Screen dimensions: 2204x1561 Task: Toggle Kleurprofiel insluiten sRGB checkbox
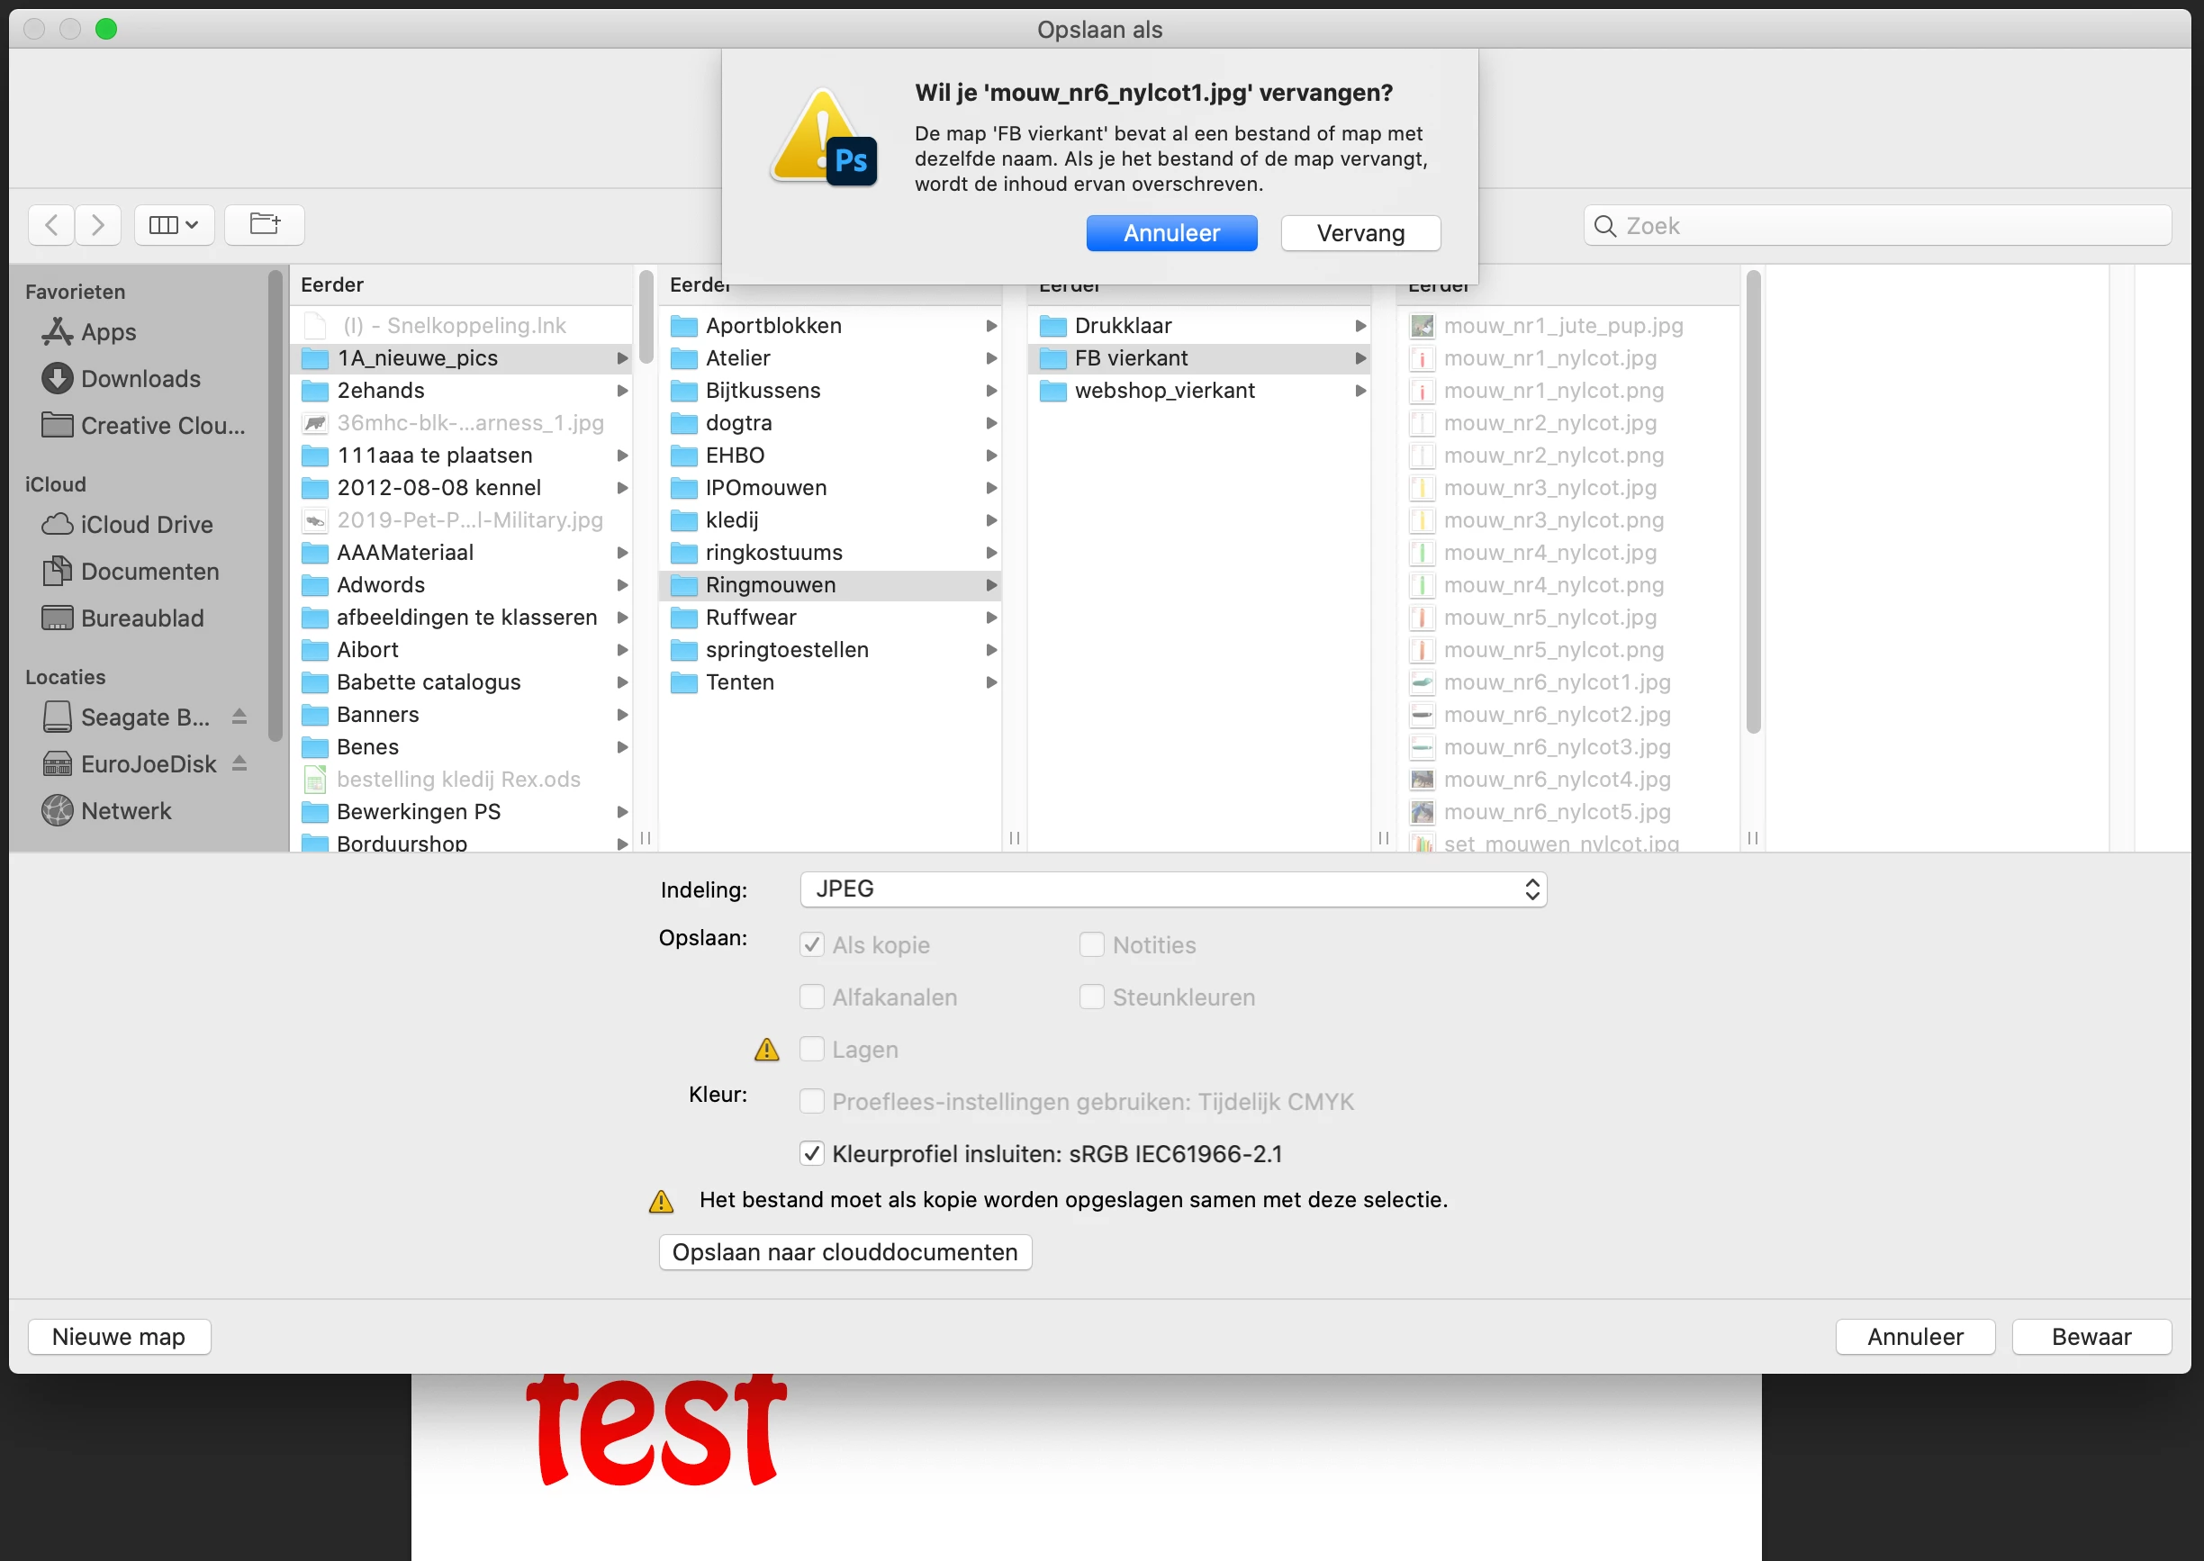click(x=812, y=1153)
